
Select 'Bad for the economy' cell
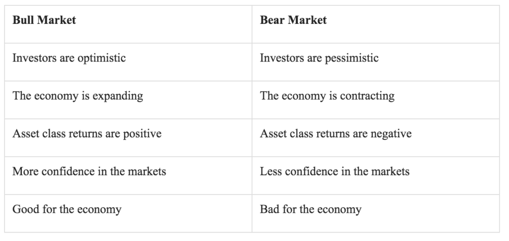click(x=376, y=213)
